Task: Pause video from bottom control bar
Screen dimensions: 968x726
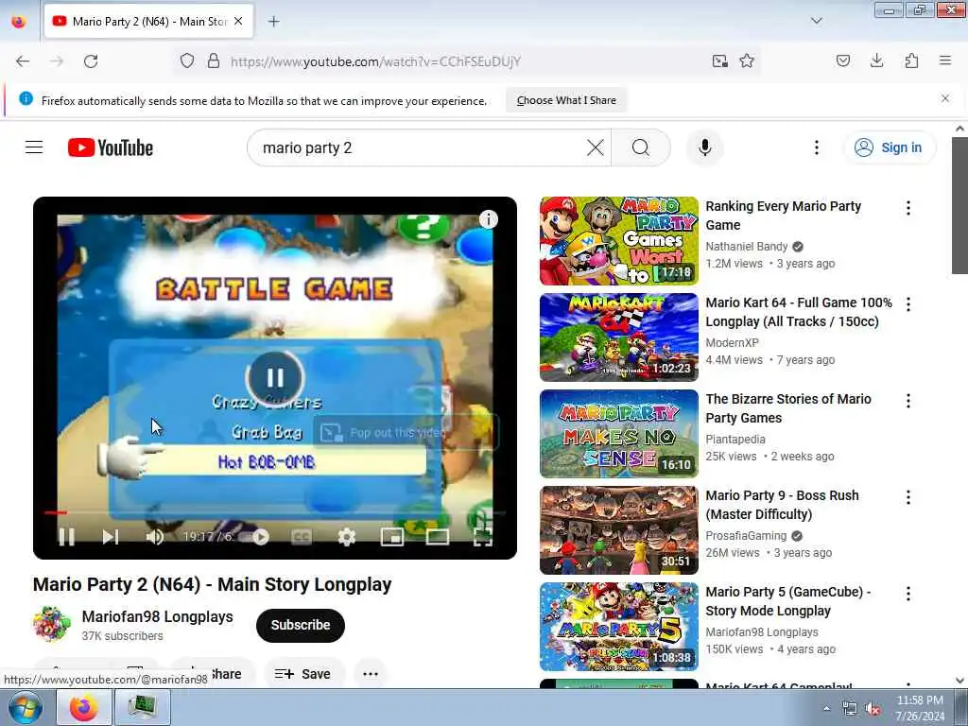Action: (x=67, y=537)
